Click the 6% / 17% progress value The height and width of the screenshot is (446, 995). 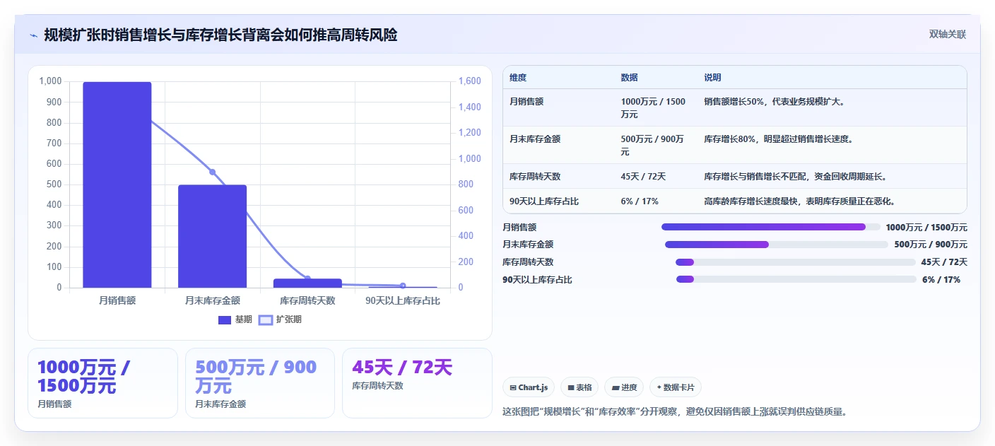pos(941,280)
